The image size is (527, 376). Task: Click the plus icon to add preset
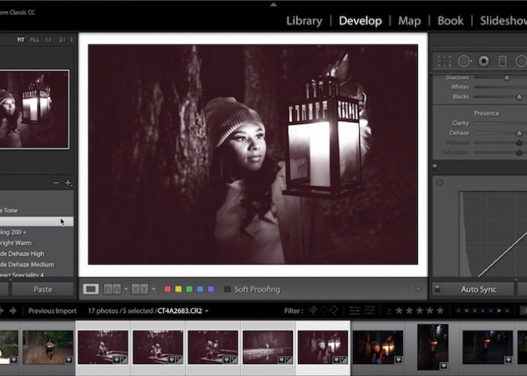click(68, 183)
